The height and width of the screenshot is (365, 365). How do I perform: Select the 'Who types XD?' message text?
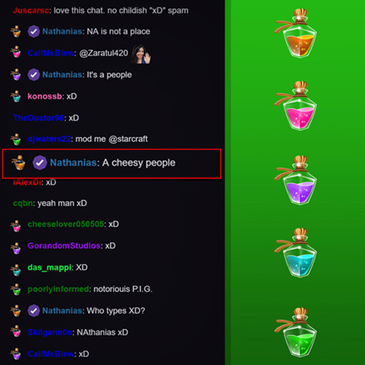tap(116, 311)
